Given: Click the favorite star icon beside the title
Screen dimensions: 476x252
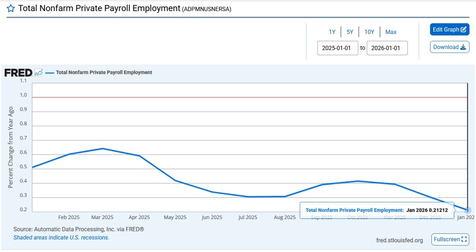Looking at the screenshot, I should pos(11,9).
